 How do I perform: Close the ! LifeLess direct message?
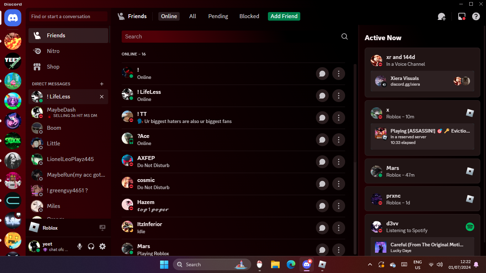pos(102,97)
